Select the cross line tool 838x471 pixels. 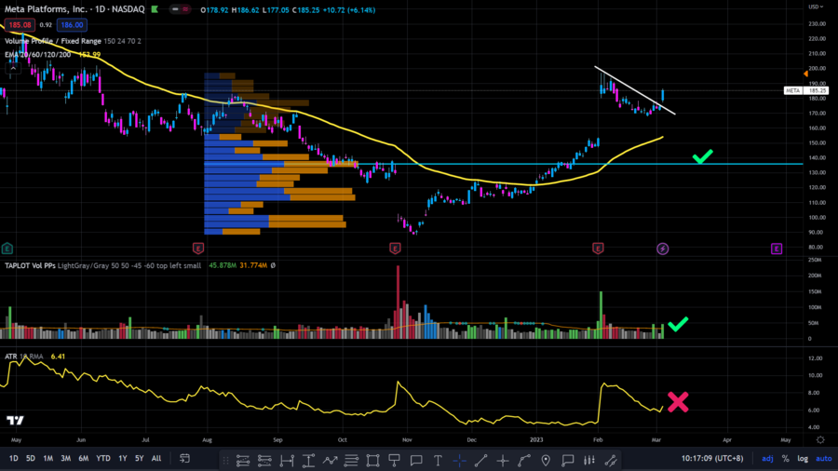click(x=503, y=460)
